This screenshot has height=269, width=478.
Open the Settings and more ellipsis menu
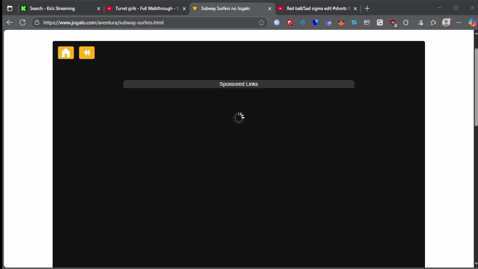[459, 22]
